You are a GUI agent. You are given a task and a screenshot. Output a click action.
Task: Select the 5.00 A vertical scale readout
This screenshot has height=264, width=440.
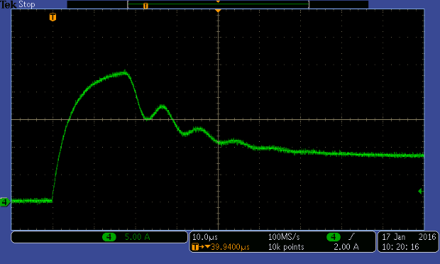tap(137, 237)
